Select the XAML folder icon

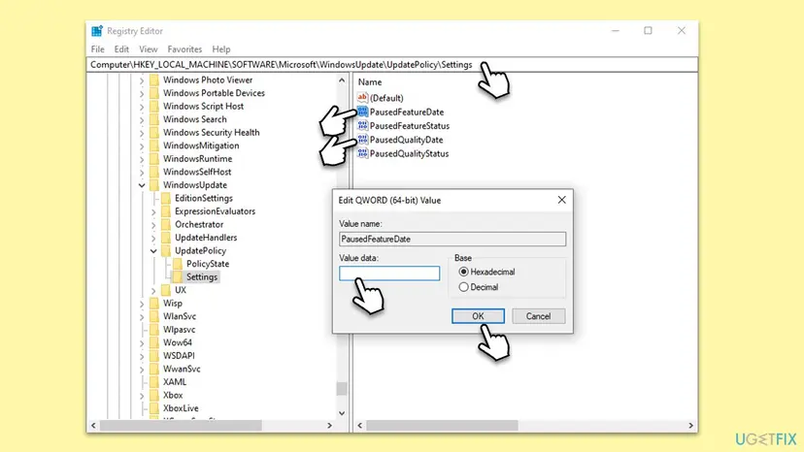[154, 382]
